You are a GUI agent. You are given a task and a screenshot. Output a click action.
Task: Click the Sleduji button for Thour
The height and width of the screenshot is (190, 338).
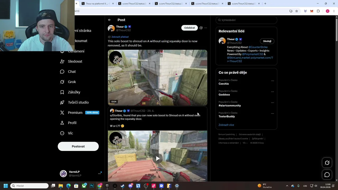pyautogui.click(x=267, y=41)
